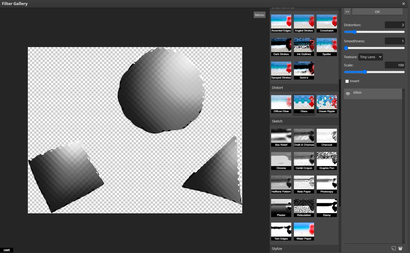Select the Stamp filter
The image size is (410, 253).
(x=327, y=208)
